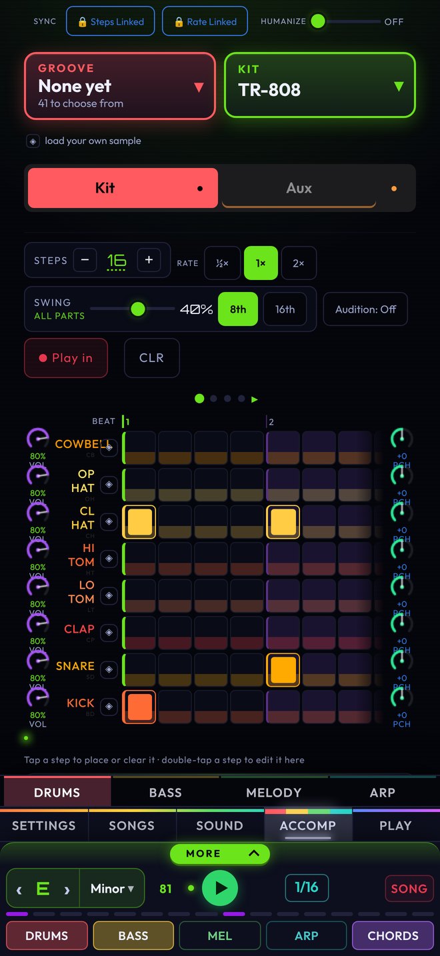Click the Open Hat volume knob
Viewport: 440px width, 956px height.
[37, 476]
